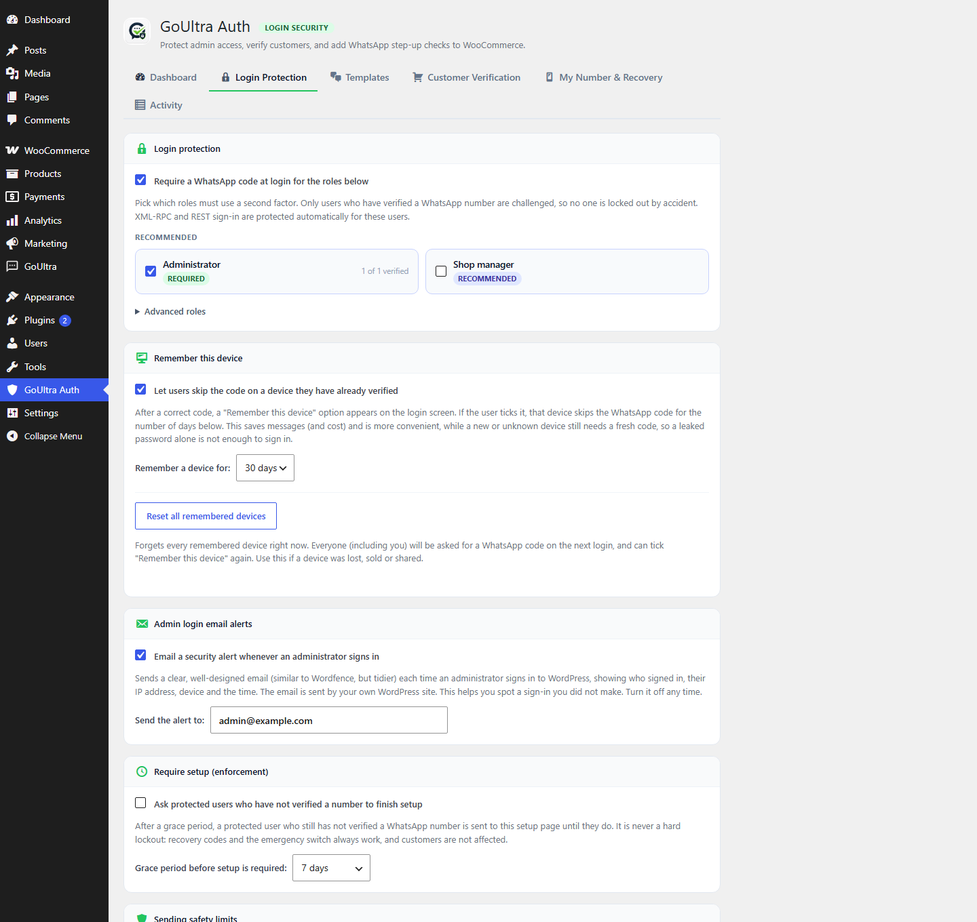Click the Collapse Menu arrow icon
Screen dimensions: 977x922
pyautogui.click(x=12, y=436)
